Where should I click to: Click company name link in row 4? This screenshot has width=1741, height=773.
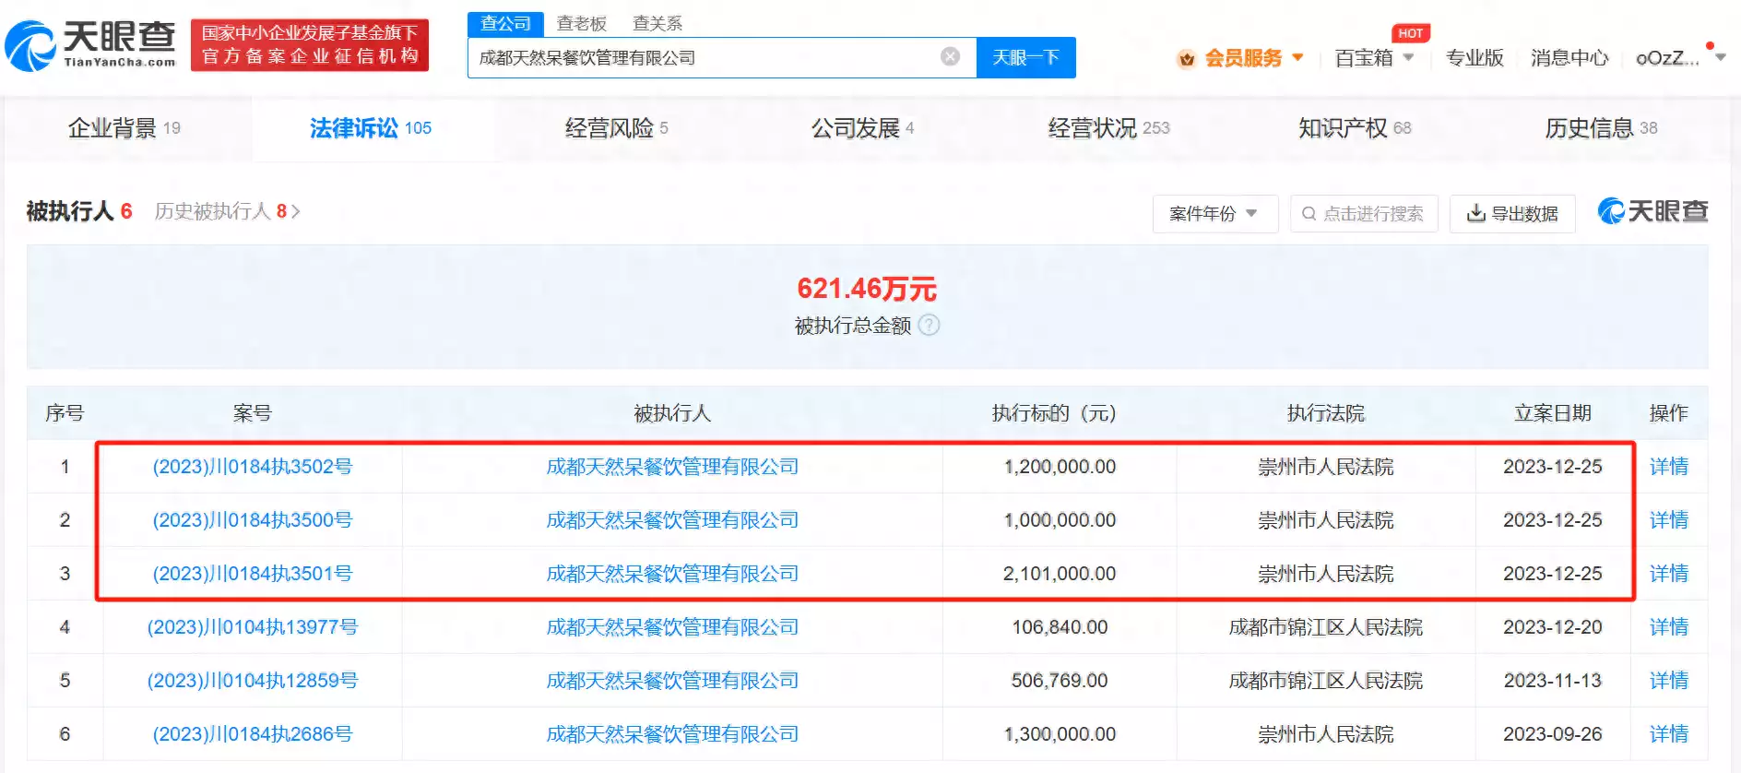click(x=672, y=627)
